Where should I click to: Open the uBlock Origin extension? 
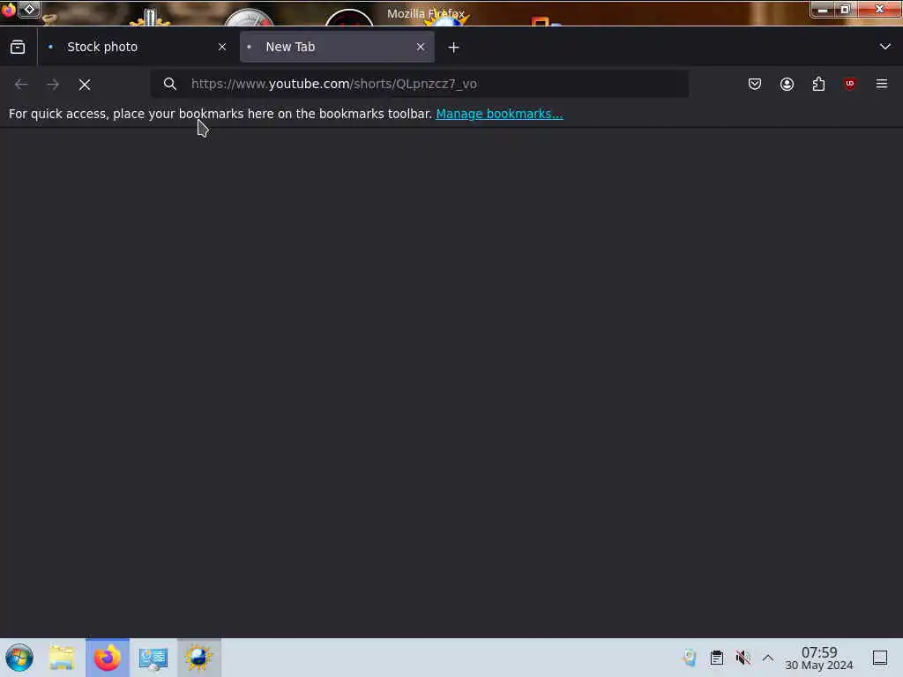849,84
